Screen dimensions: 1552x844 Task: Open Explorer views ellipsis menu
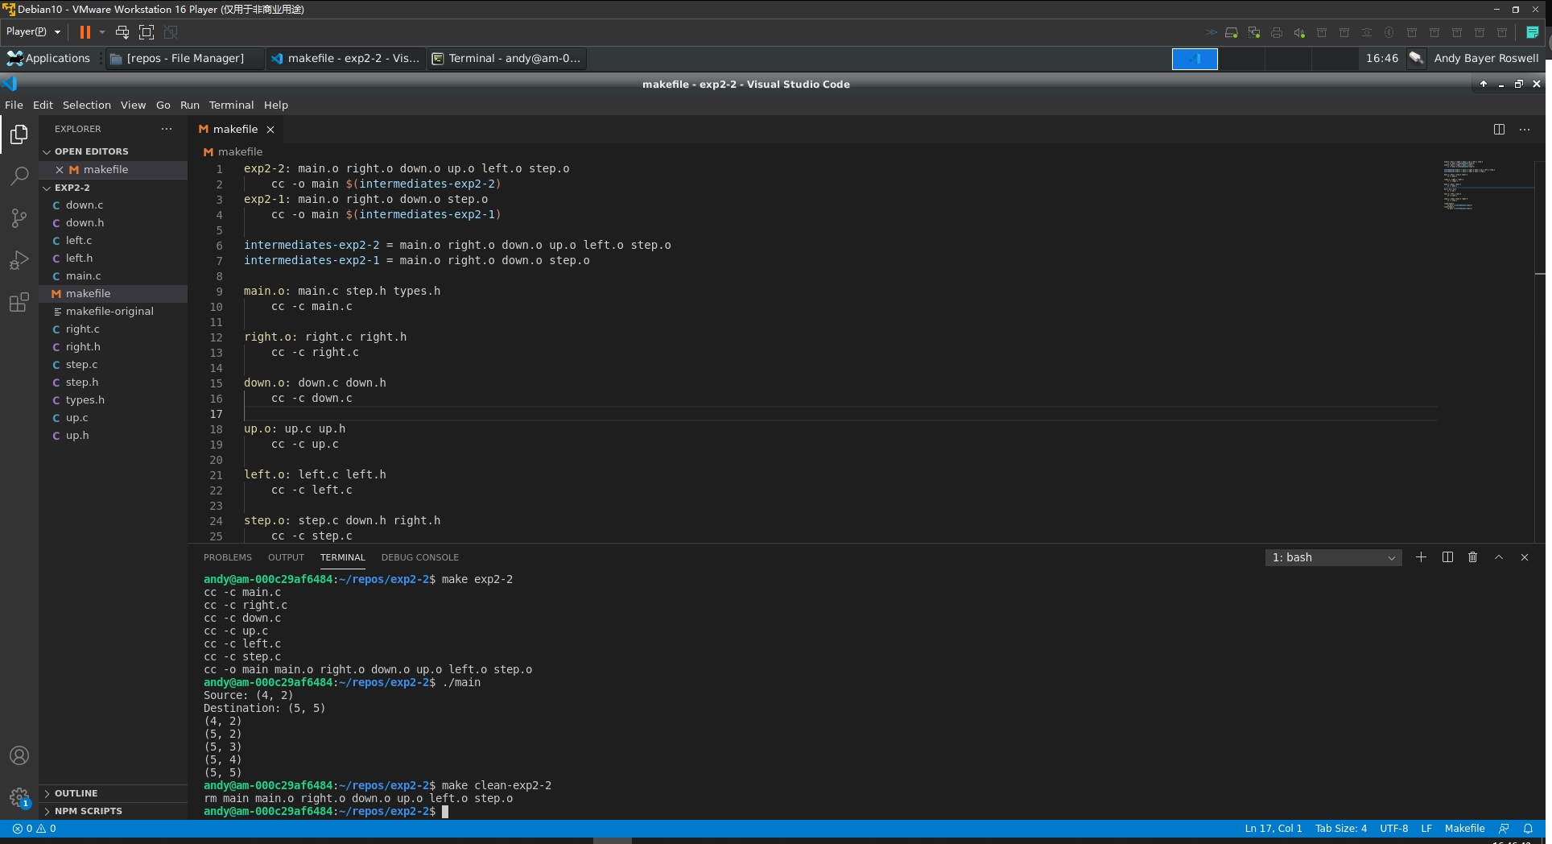167,129
